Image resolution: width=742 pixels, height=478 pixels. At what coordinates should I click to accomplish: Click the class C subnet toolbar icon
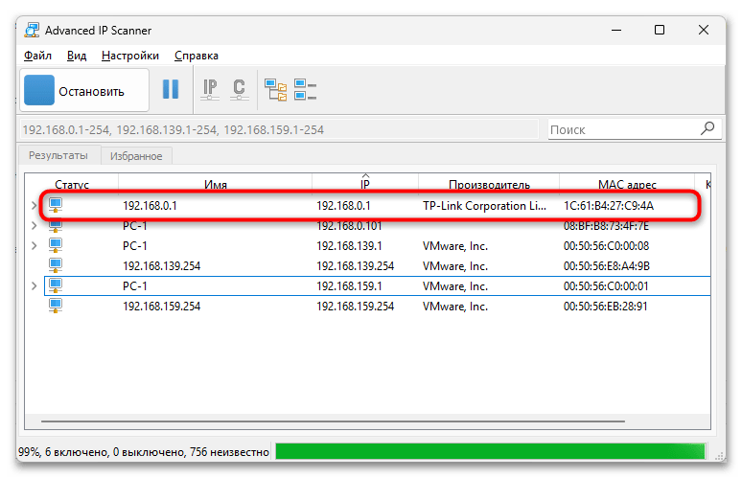tap(239, 89)
